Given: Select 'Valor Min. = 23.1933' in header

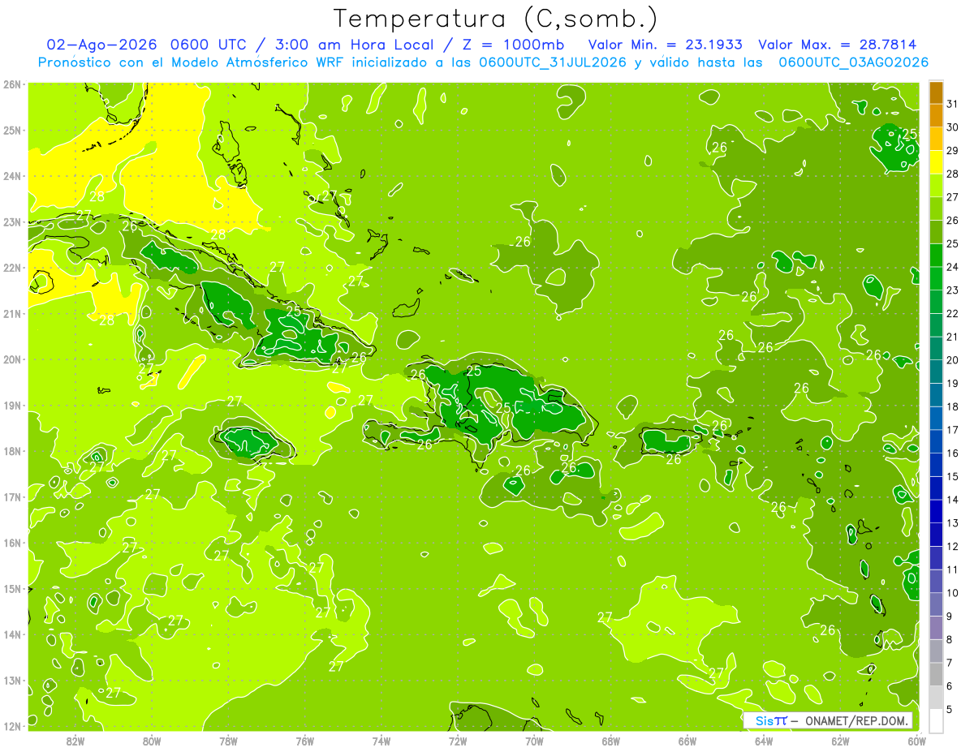Looking at the screenshot, I should tap(666, 45).
